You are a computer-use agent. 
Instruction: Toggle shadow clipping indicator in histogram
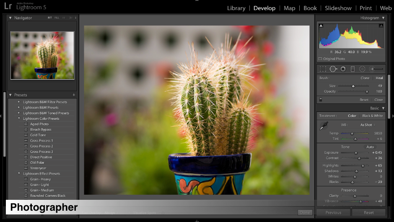(x=321, y=26)
